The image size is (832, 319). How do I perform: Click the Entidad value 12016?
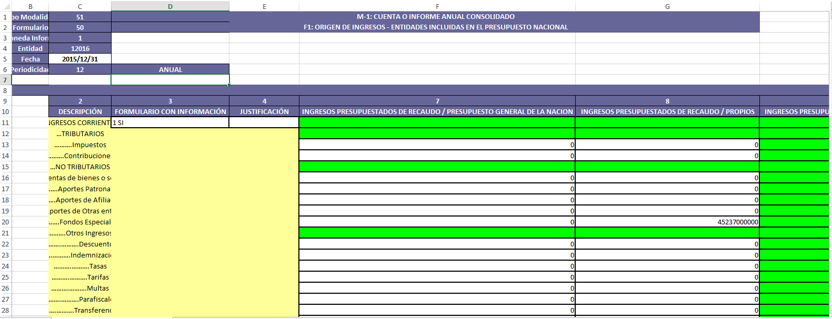click(x=80, y=48)
